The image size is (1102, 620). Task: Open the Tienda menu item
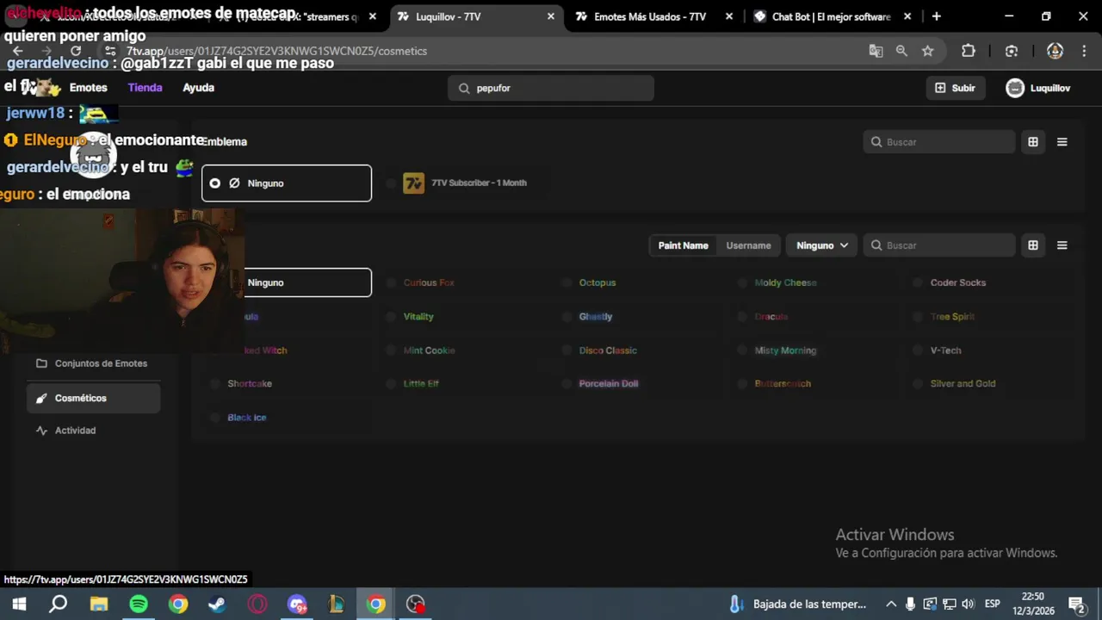pos(145,88)
